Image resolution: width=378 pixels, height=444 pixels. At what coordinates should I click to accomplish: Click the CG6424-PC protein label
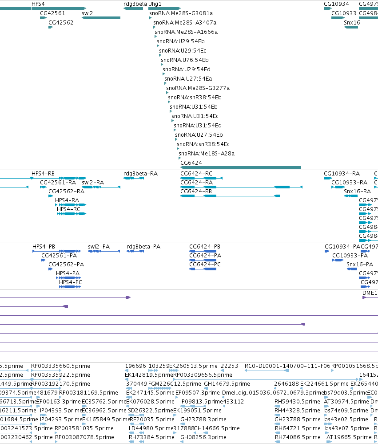click(205, 265)
